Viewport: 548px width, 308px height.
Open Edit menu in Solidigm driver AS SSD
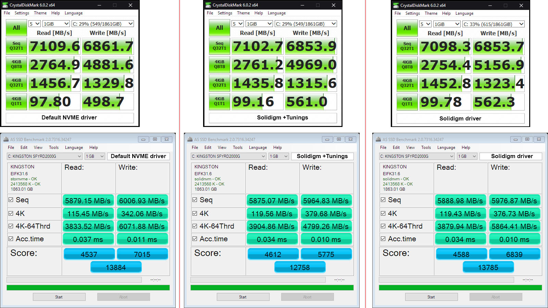click(x=396, y=147)
